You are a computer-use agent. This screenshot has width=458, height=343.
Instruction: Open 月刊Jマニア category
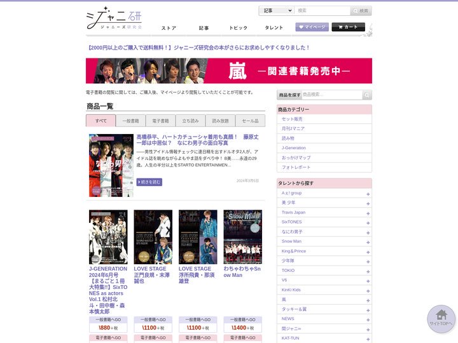(293, 128)
